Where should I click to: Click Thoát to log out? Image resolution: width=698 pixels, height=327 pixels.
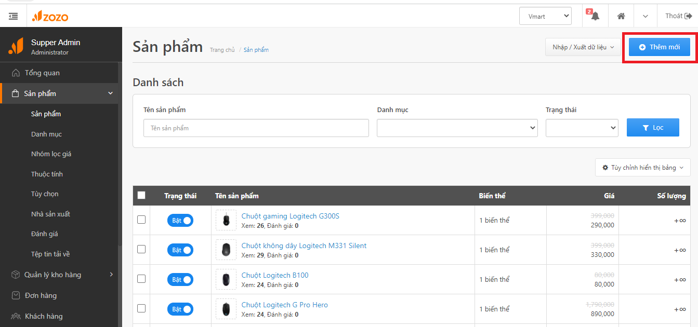[x=679, y=16]
